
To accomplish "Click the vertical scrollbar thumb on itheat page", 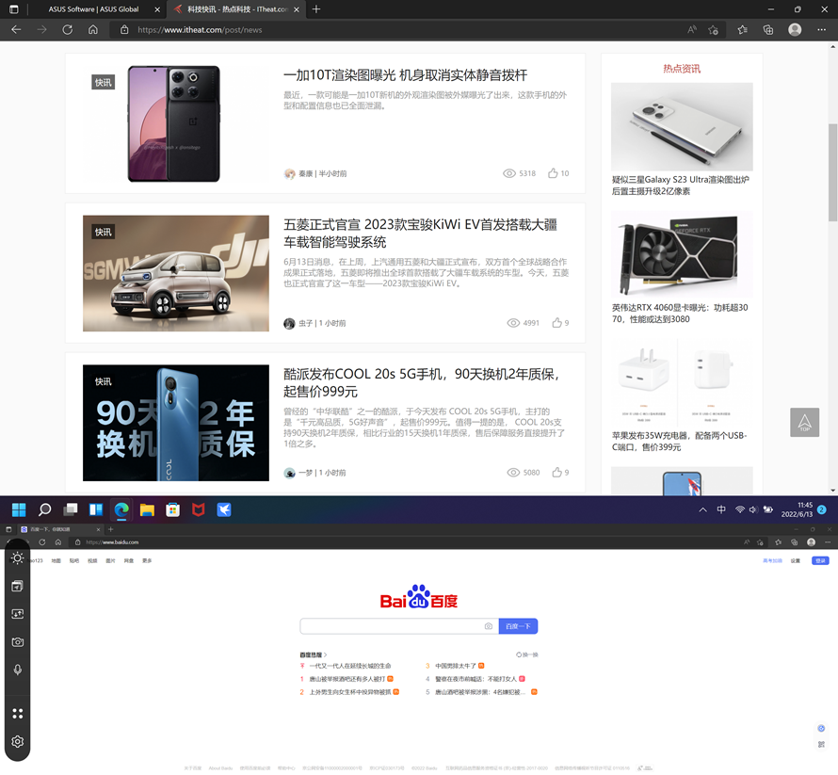I will pyautogui.click(x=832, y=172).
